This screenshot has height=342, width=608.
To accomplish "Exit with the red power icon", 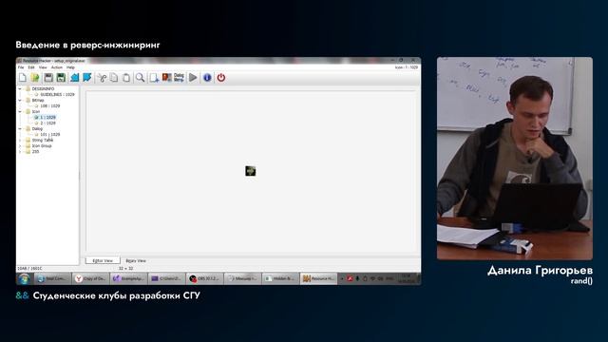I will click(221, 78).
